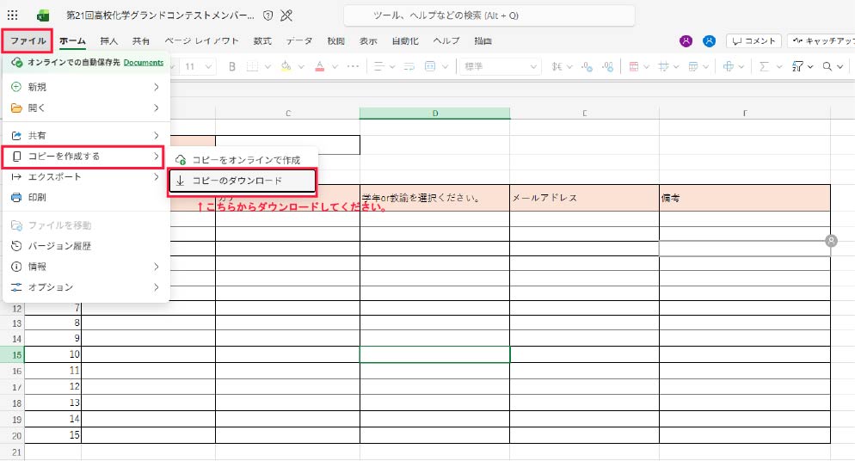The height and width of the screenshot is (461, 855).
Task: Click the キャッチアップ button
Action: point(821,41)
